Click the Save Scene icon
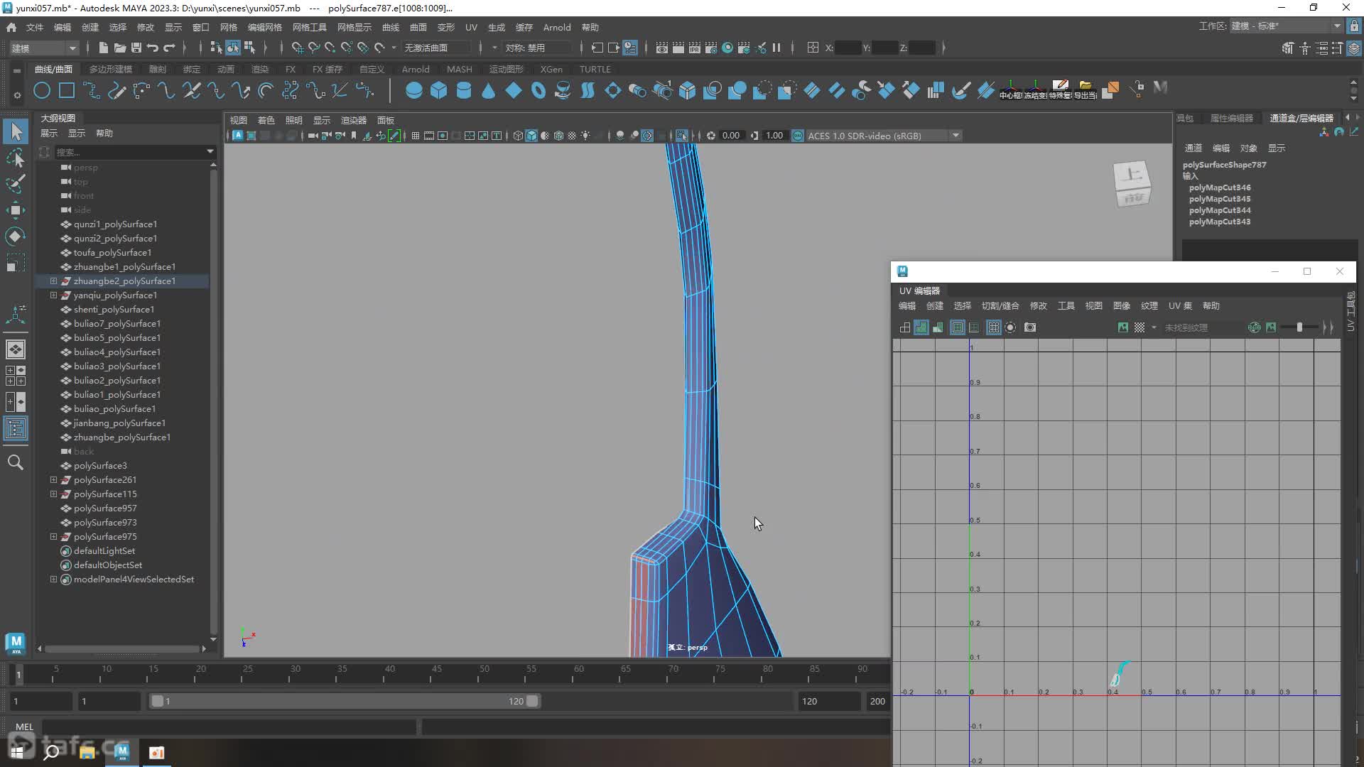 pos(136,48)
